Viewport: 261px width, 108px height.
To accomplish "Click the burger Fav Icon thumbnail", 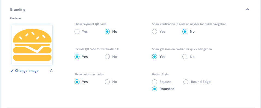I will 32,45.
